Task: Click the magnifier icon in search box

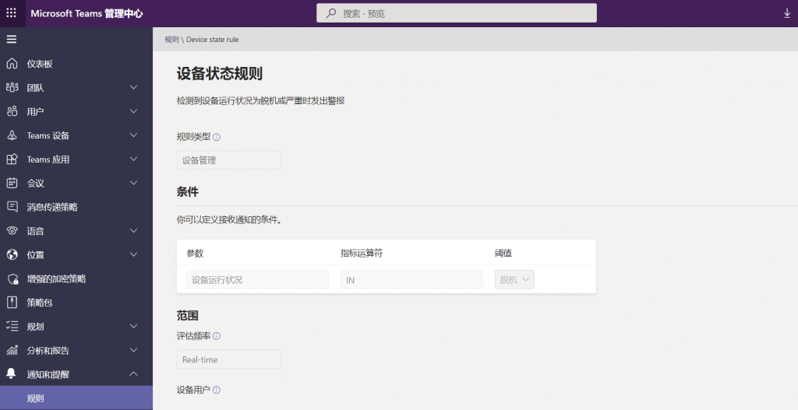Action: pos(330,13)
